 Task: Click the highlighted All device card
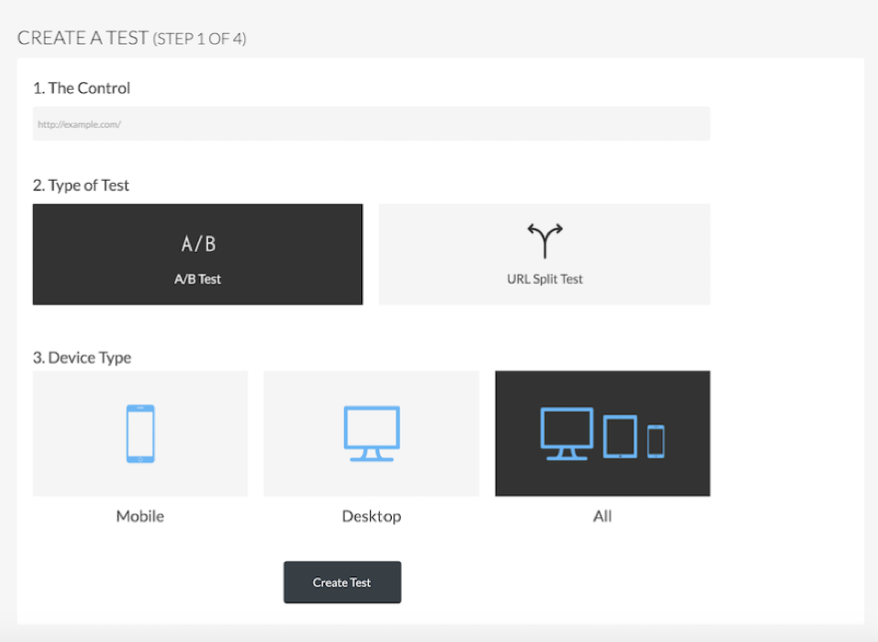click(x=602, y=432)
